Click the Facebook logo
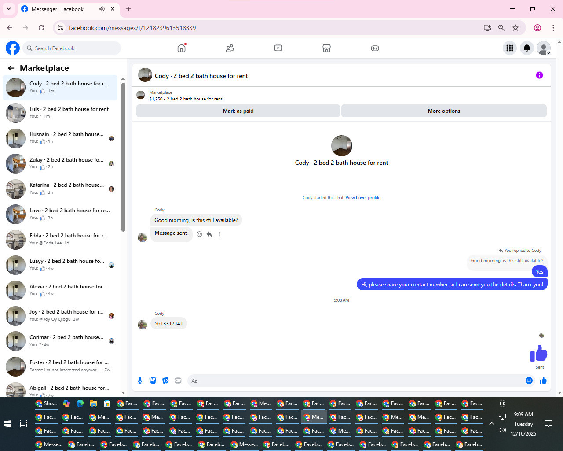Viewport: 563px width, 451px height. 13,48
